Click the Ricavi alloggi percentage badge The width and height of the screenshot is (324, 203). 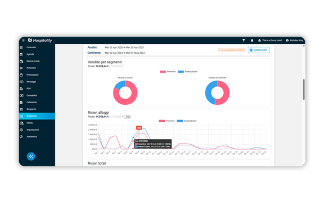pos(127,117)
